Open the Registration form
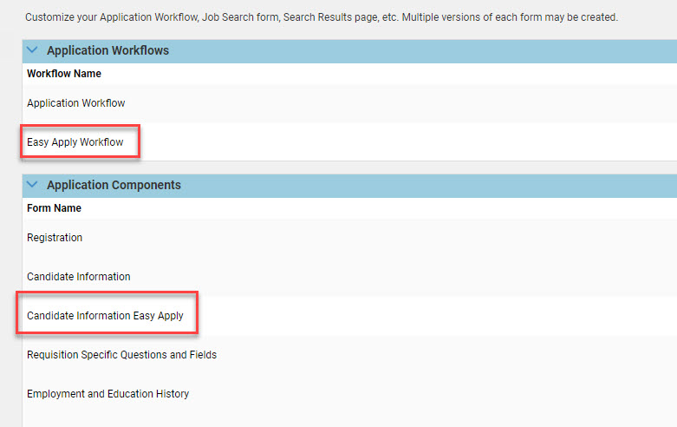 pyautogui.click(x=55, y=238)
